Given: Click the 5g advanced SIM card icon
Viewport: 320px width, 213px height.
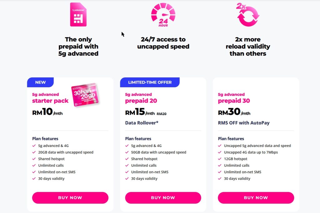Looking at the screenshot, I should (x=78, y=14).
